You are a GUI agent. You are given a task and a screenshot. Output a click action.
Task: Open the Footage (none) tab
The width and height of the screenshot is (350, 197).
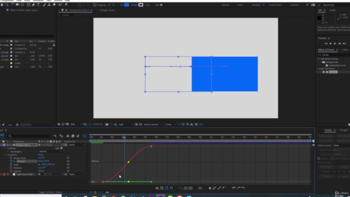107,10
